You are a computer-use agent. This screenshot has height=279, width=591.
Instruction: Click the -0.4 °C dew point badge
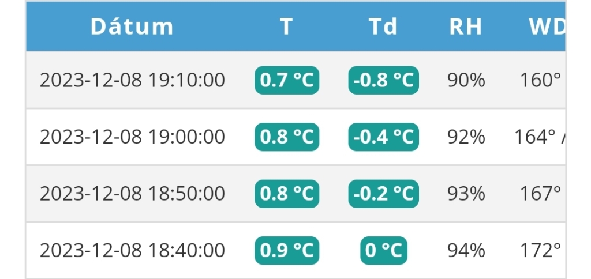tap(384, 137)
